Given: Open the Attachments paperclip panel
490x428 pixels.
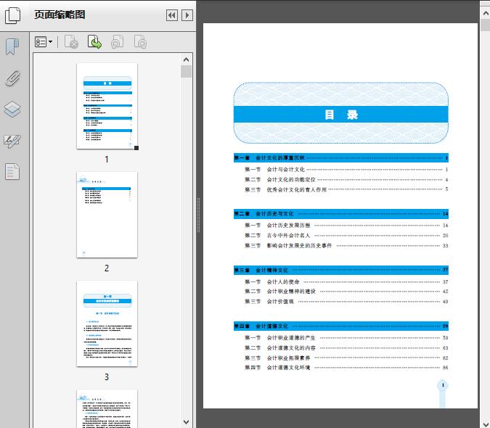Looking at the screenshot, I should click(x=13, y=78).
